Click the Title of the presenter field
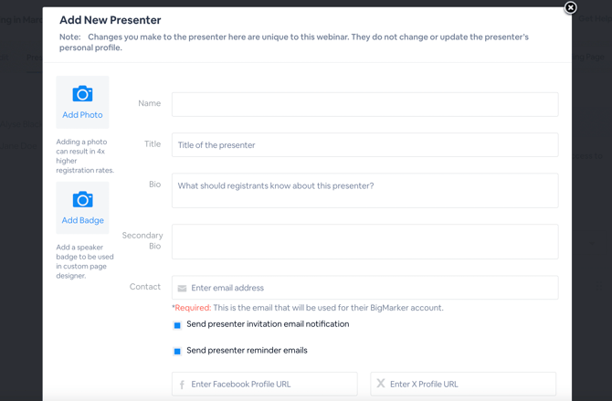This screenshot has width=612, height=401. tap(364, 145)
